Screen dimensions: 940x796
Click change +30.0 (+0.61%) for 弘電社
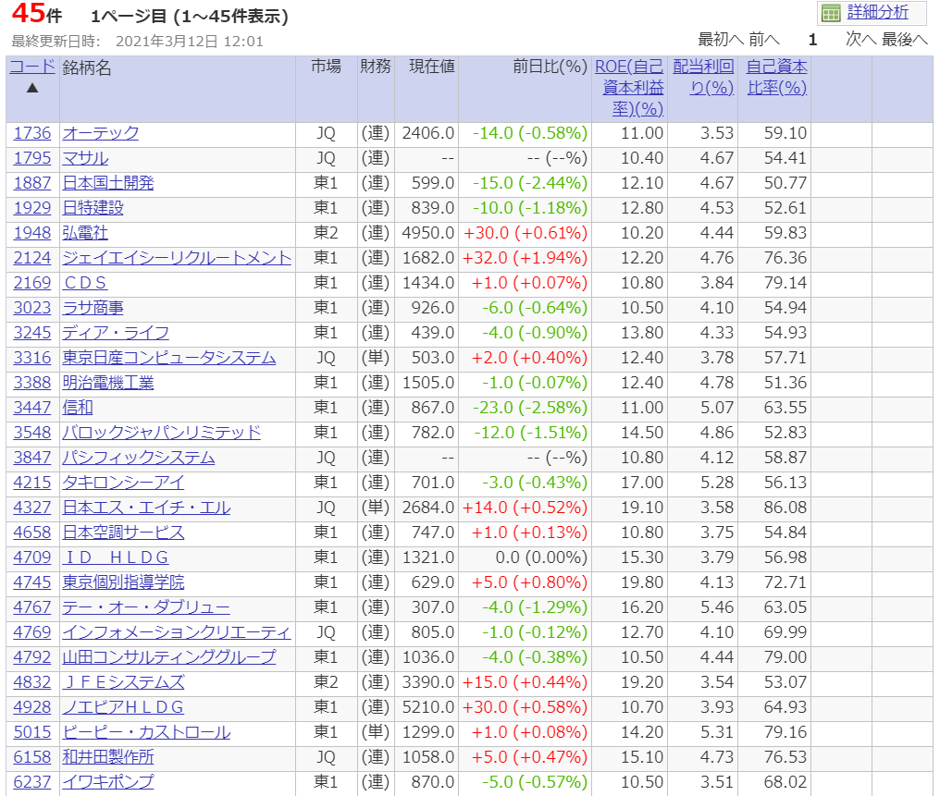[526, 233]
